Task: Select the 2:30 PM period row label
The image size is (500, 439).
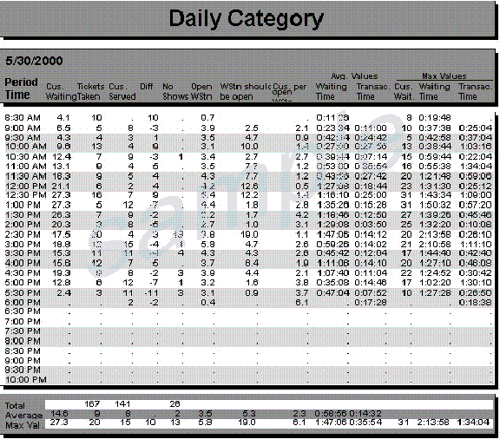Action: [x=23, y=234]
